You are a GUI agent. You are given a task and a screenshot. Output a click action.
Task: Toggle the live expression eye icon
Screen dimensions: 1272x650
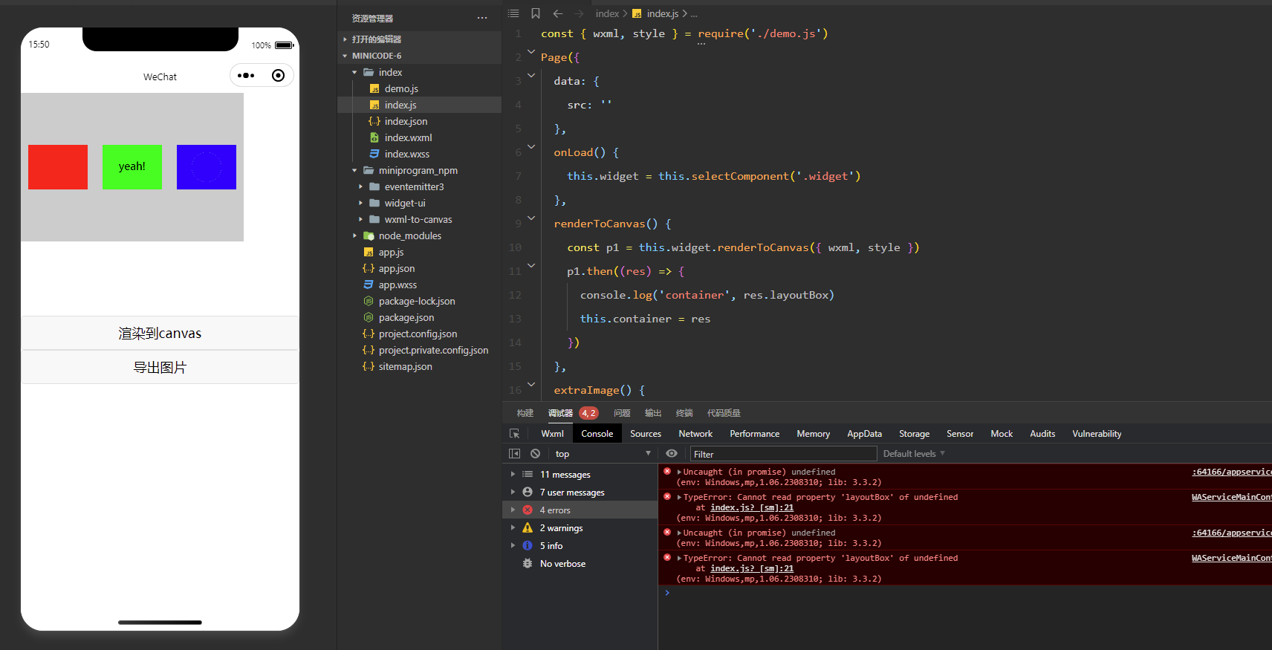point(672,454)
